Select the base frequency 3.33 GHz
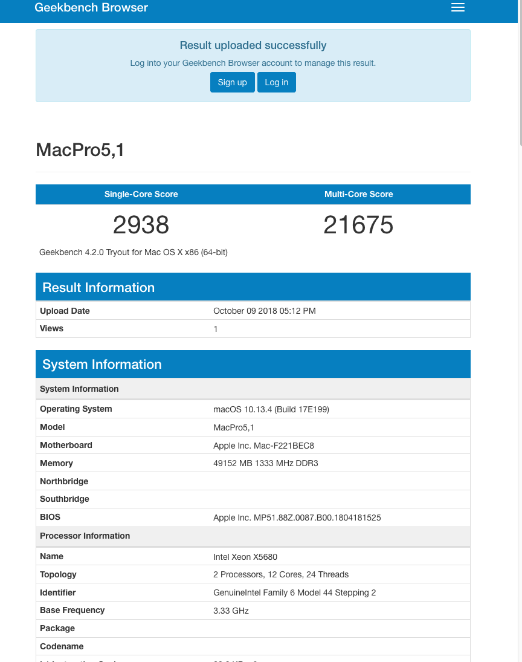The height and width of the screenshot is (662, 522). coord(231,611)
